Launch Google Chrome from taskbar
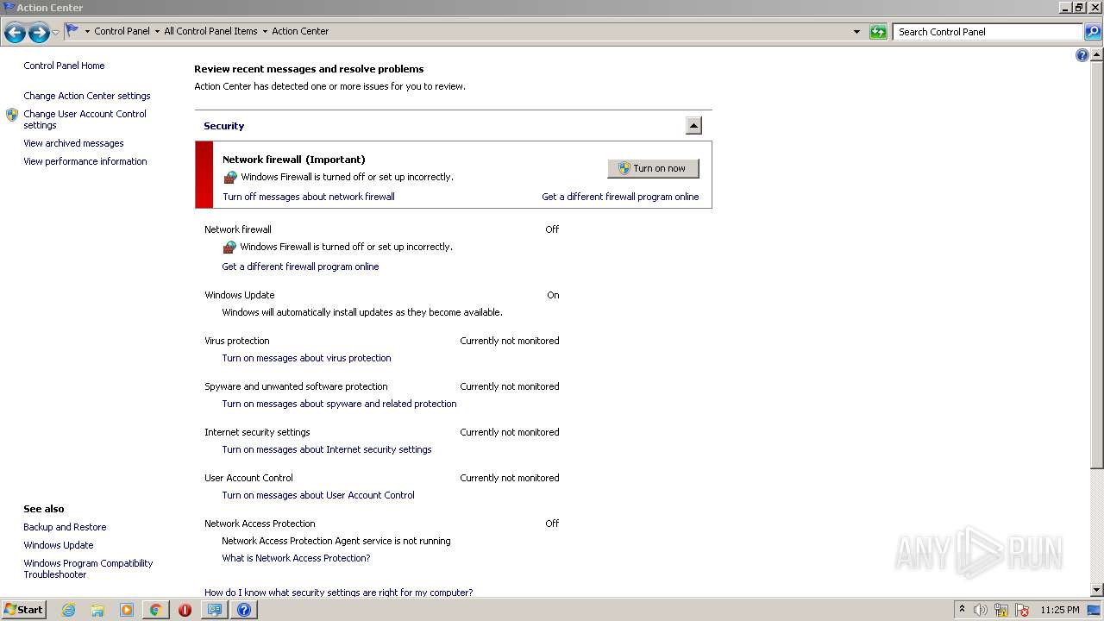The height and width of the screenshot is (621, 1104). click(x=155, y=610)
